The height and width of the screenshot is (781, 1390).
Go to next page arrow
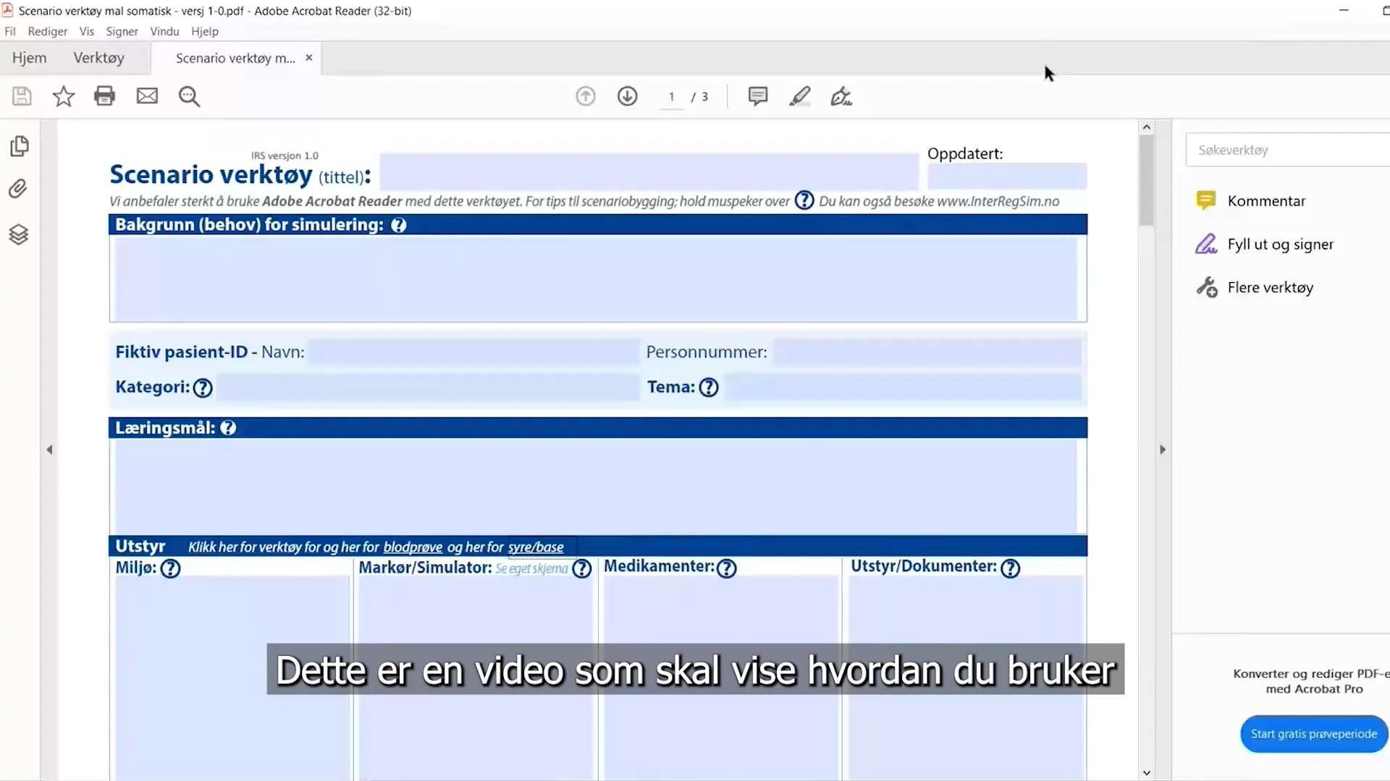[628, 96]
